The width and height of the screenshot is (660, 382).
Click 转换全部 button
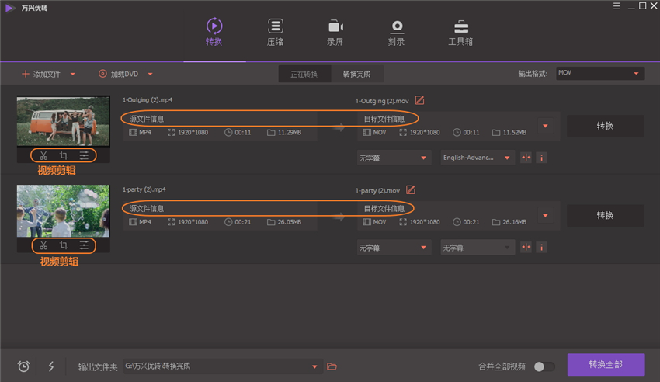606,365
